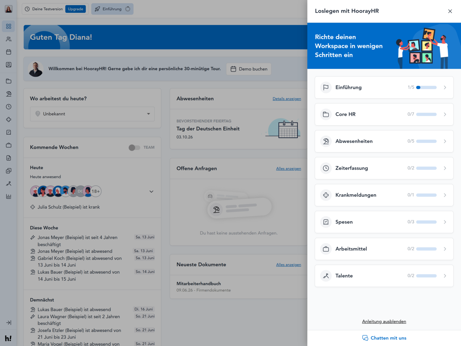
Task: Click Anleitung ausblenden link
Action: [384, 321]
